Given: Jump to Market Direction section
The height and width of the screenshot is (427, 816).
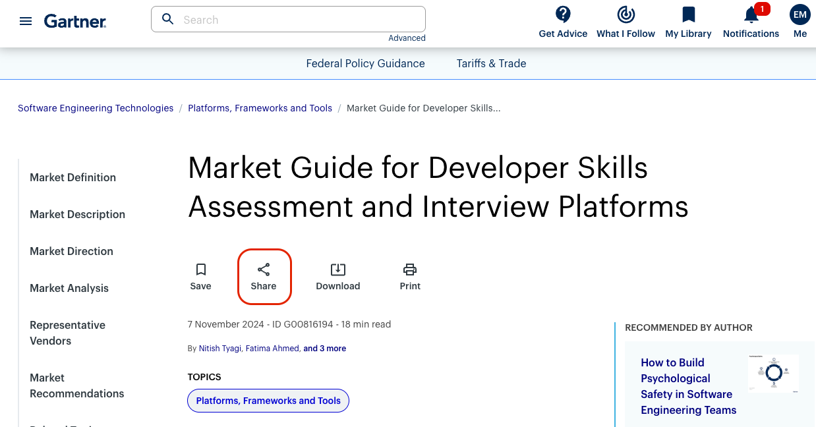Looking at the screenshot, I should [71, 251].
